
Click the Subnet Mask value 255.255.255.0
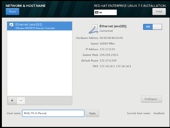click(109, 55)
